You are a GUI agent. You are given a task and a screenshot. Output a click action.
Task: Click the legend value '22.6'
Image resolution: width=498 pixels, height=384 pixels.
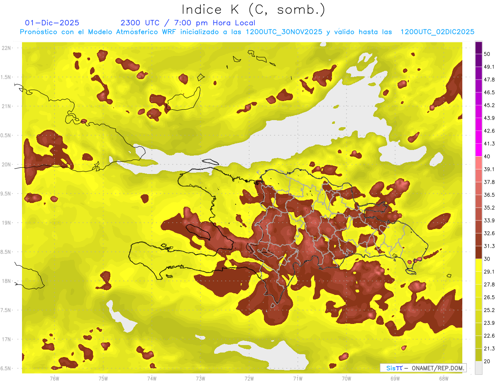(489, 336)
